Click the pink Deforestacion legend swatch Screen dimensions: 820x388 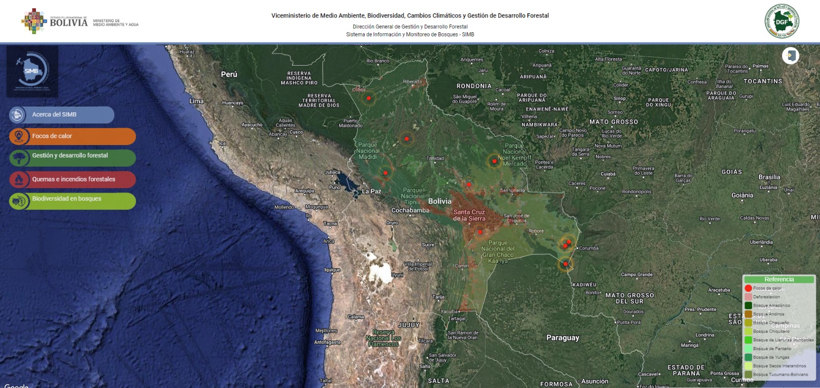pos(748,297)
